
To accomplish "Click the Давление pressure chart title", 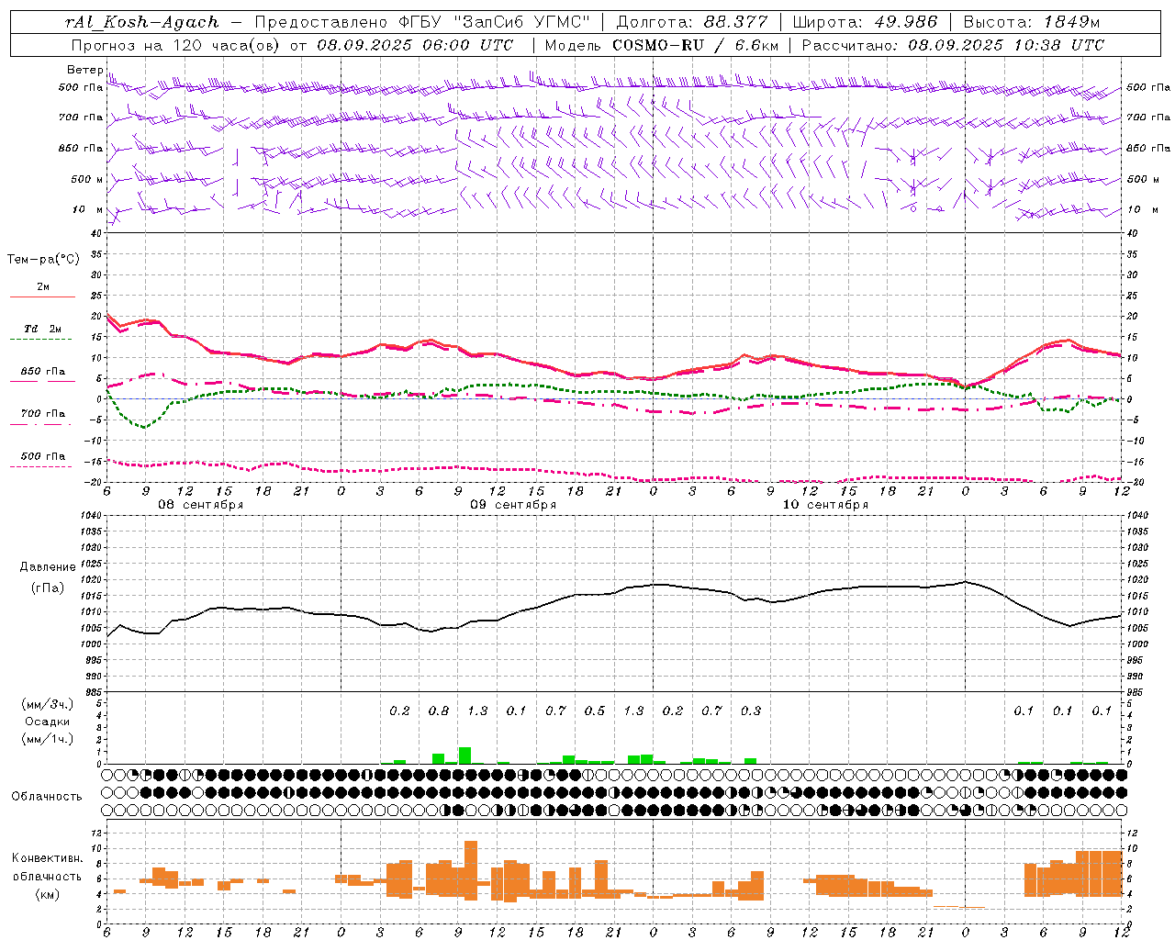I will click(48, 567).
